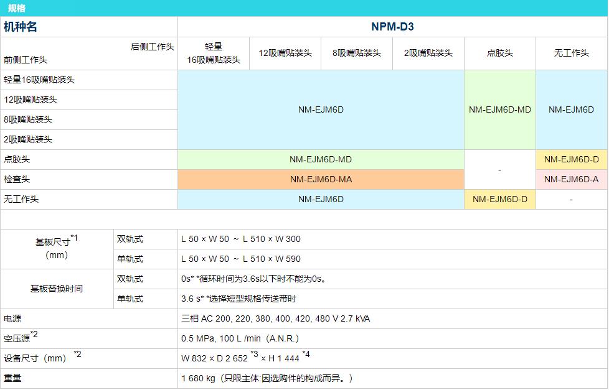Viewport: 609px width, 390px height.
Task: Click the 重量 row label
Action: 12,378
